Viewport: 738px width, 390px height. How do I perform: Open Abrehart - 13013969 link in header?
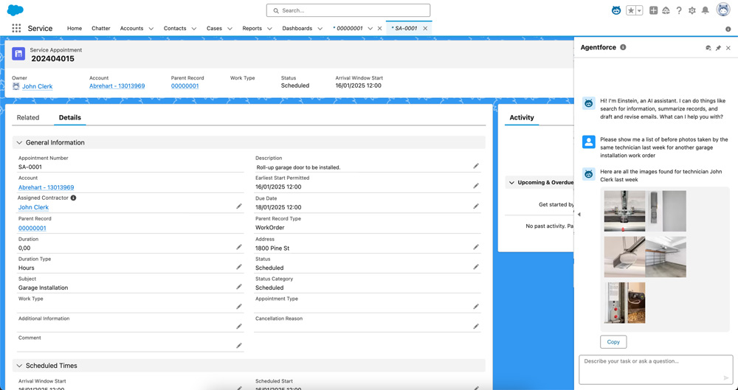tap(117, 86)
